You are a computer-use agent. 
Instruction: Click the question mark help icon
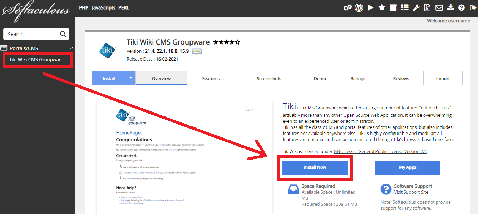[x=462, y=7]
